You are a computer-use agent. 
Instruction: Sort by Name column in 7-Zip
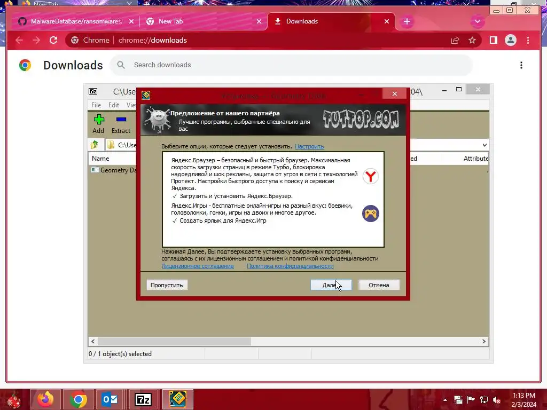[x=100, y=158]
